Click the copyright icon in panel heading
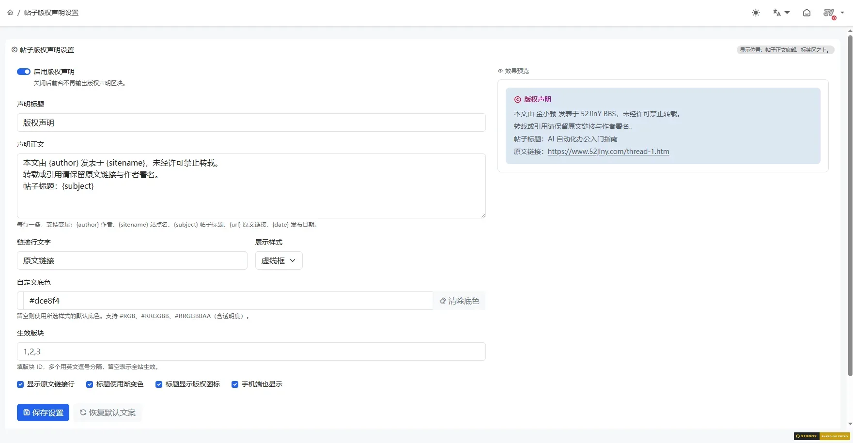 [x=15, y=50]
